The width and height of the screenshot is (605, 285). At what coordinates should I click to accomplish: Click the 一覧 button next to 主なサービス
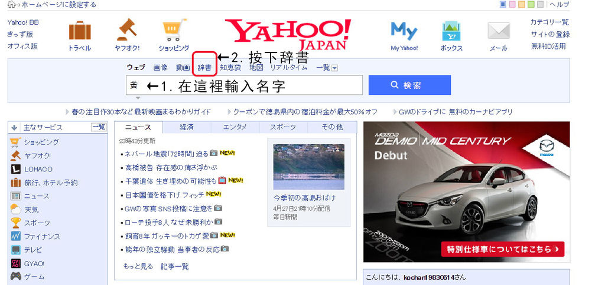pyautogui.click(x=99, y=127)
